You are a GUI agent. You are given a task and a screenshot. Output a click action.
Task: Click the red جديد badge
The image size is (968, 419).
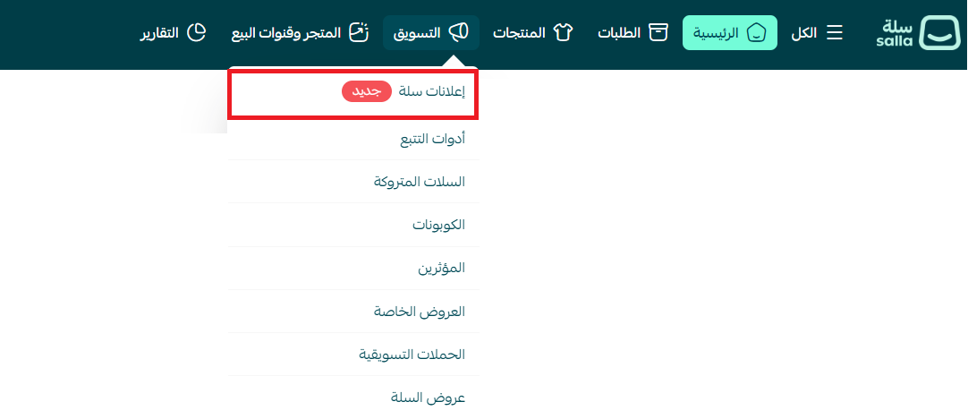tap(367, 92)
